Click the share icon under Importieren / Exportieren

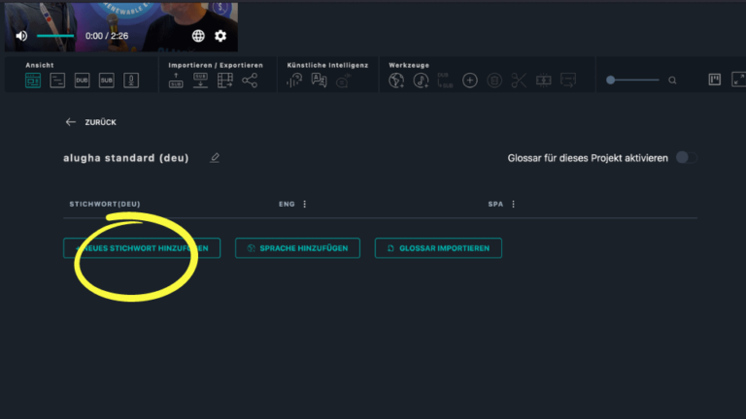[250, 81]
